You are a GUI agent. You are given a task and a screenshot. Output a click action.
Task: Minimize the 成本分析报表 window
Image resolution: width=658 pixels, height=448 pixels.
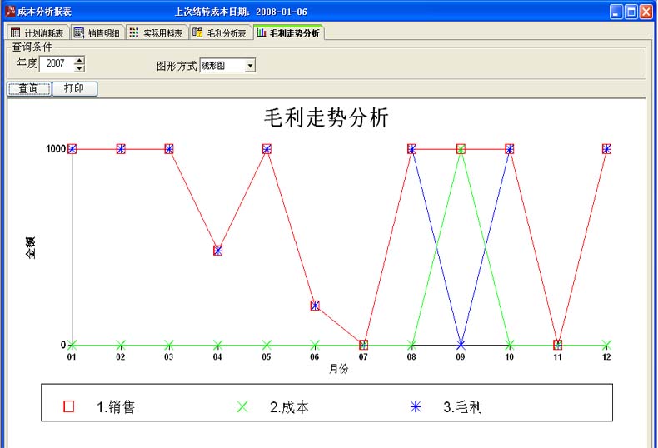pos(616,12)
